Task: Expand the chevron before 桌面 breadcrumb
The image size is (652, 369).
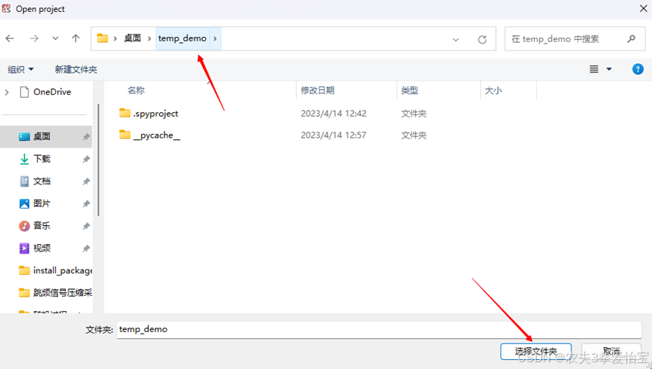Action: pos(115,38)
